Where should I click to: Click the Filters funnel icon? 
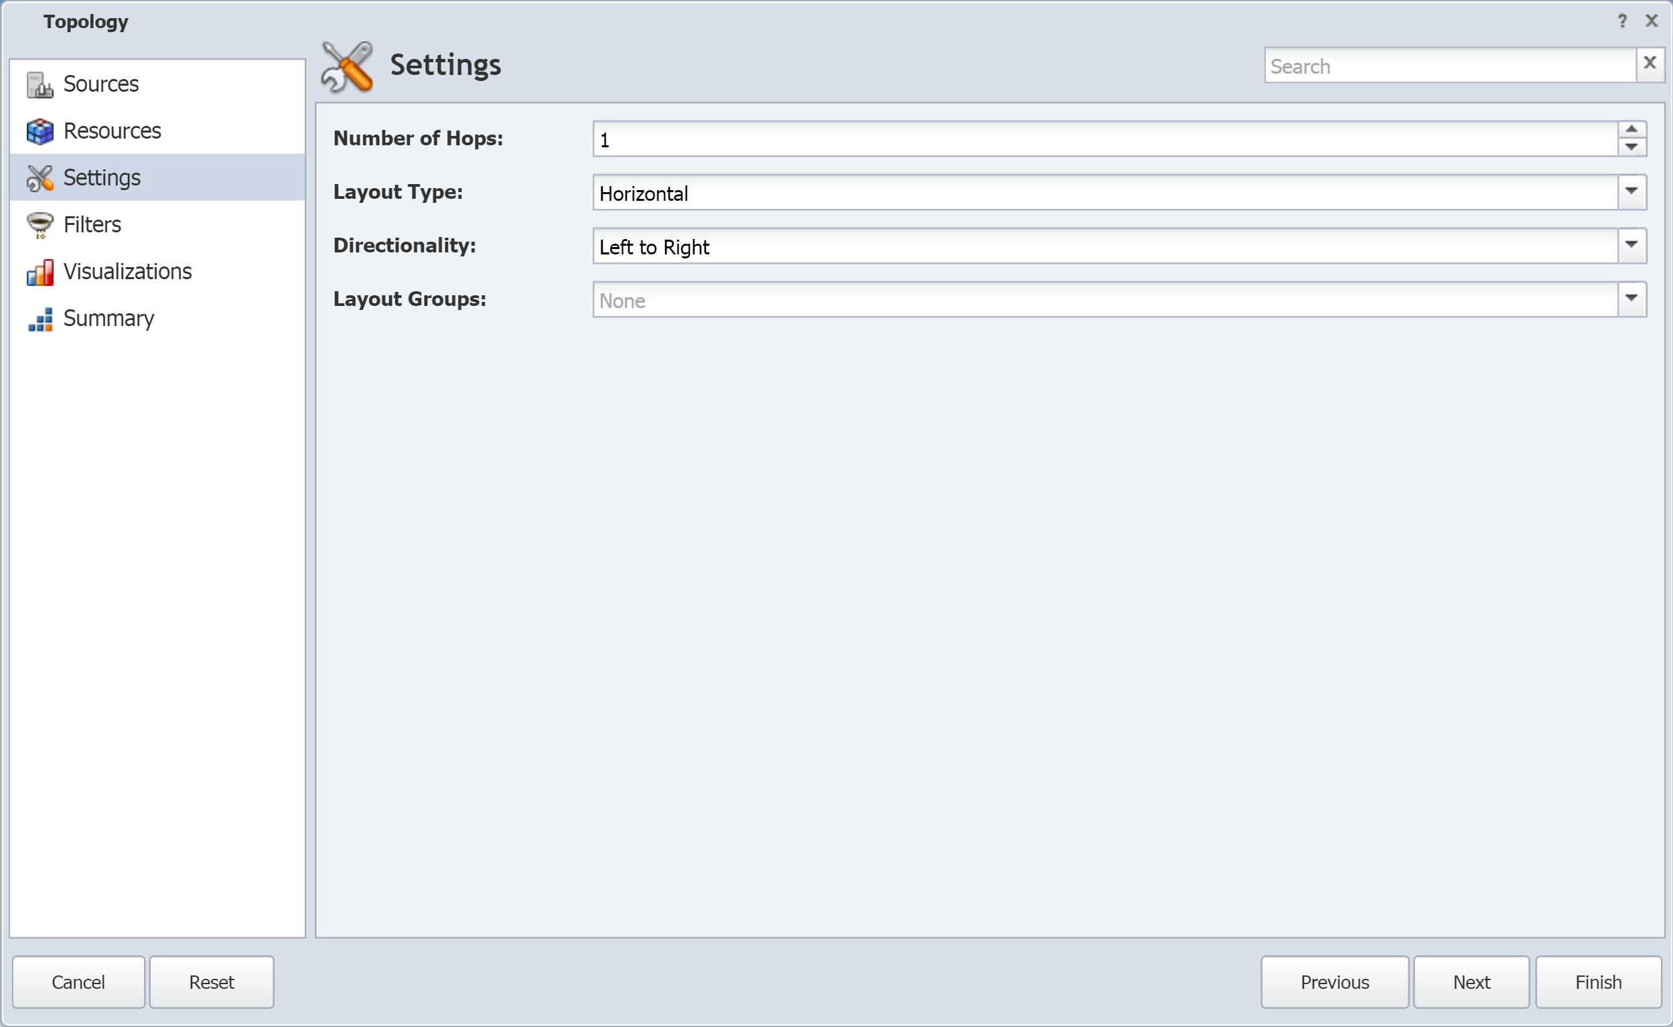click(x=40, y=224)
